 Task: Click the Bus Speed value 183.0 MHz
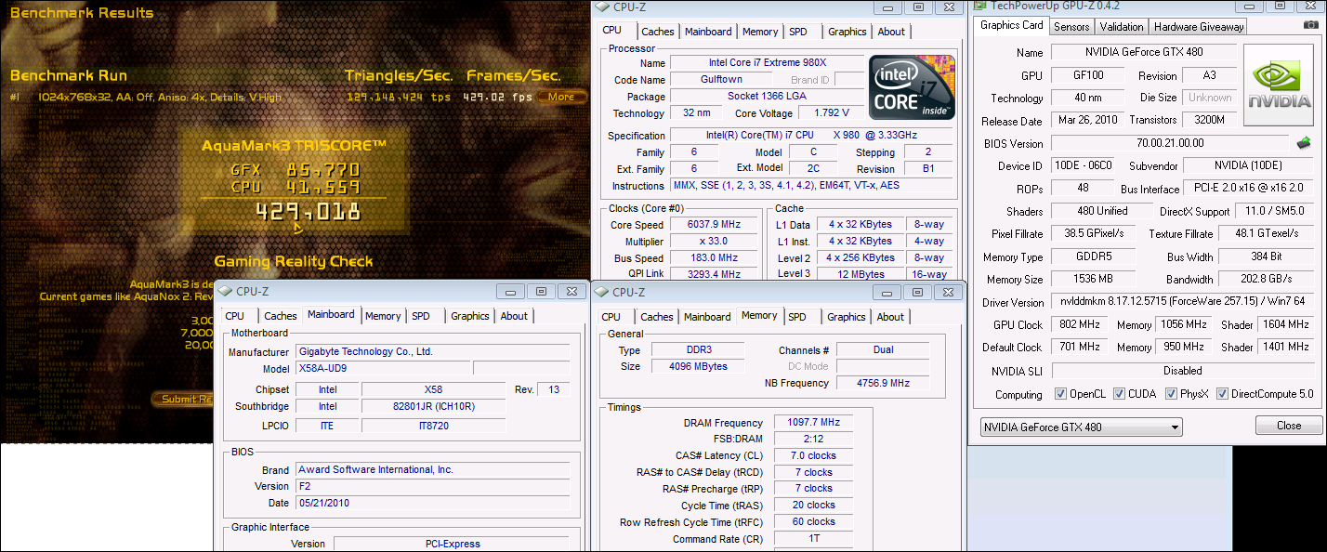[715, 257]
